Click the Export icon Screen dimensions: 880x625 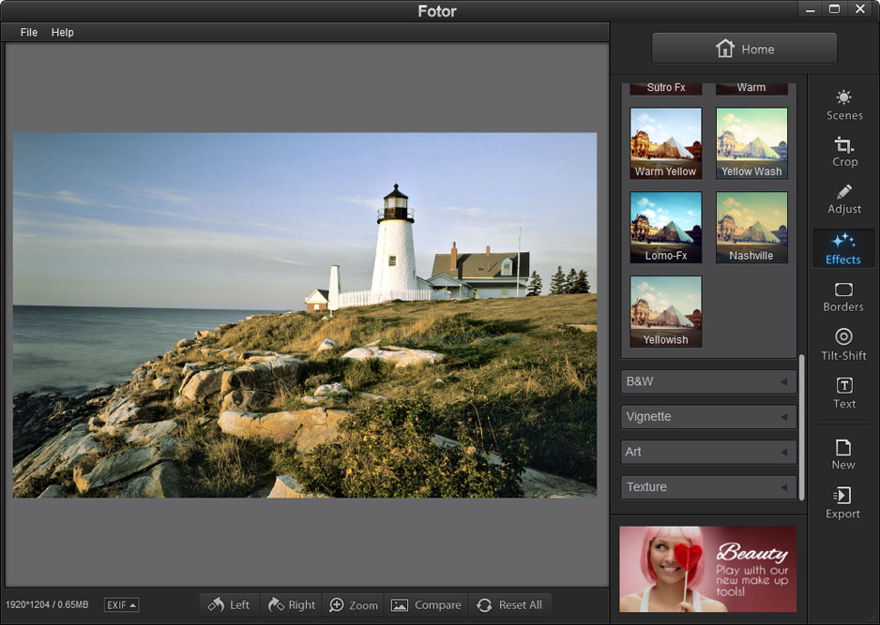[842, 504]
